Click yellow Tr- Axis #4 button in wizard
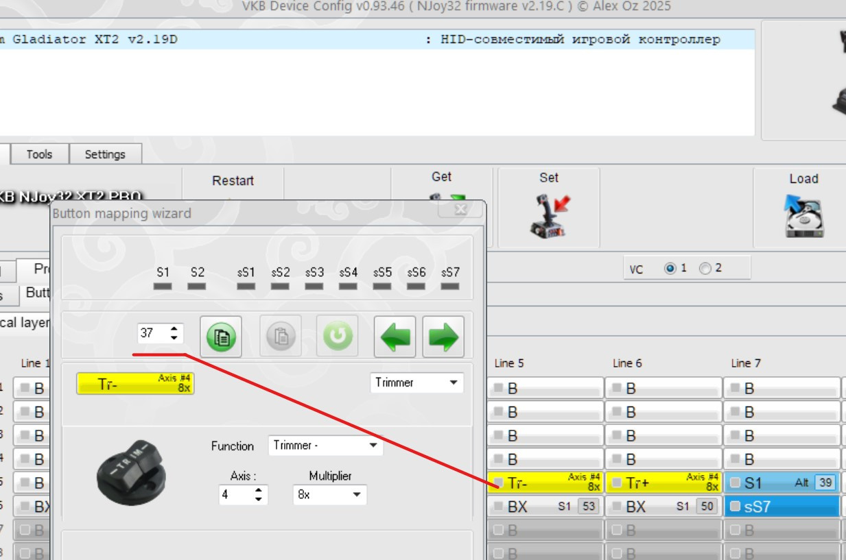The image size is (846, 560). (135, 383)
